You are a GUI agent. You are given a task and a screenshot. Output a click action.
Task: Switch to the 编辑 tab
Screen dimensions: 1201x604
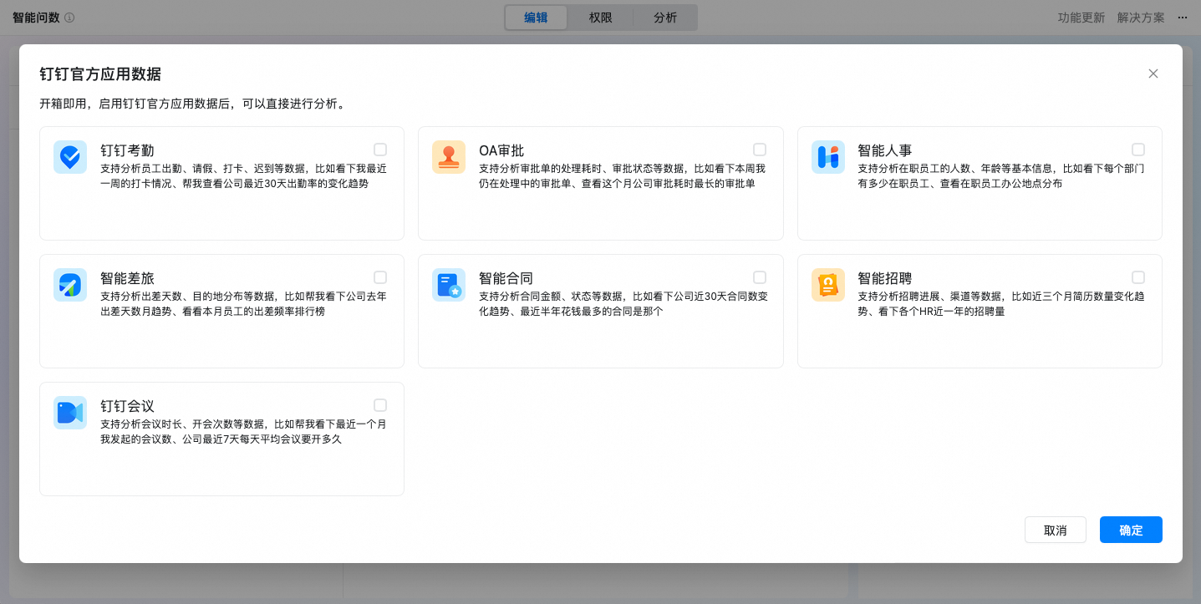pos(537,18)
